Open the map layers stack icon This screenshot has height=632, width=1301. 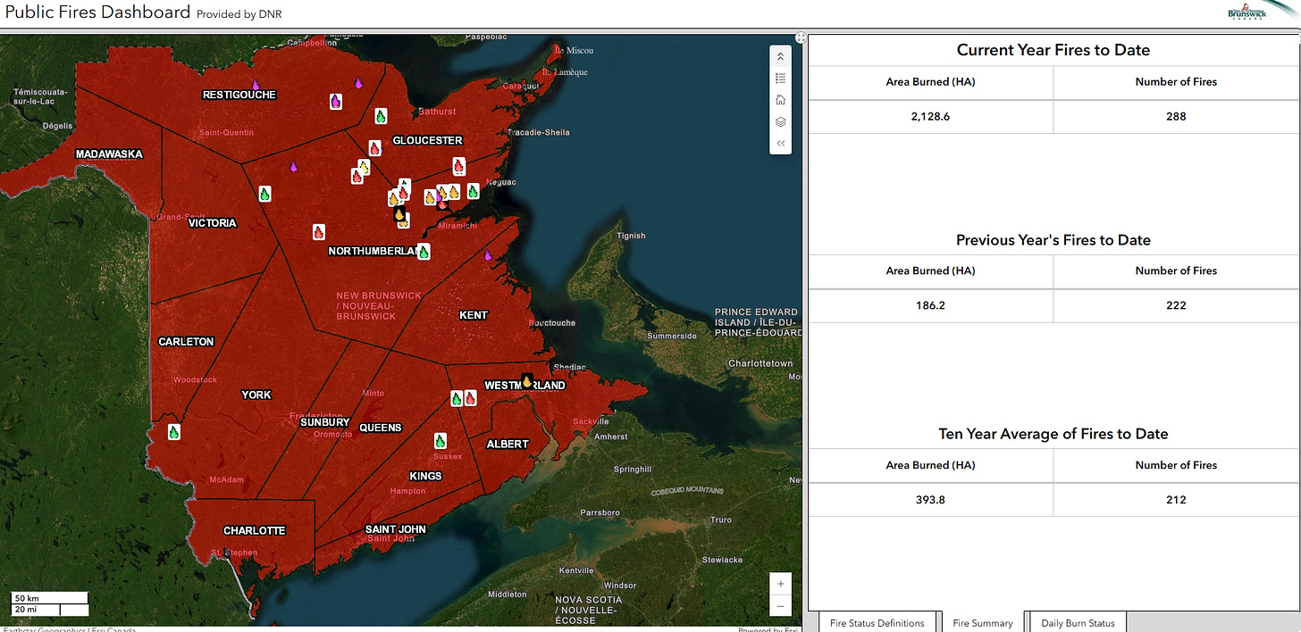(780, 121)
